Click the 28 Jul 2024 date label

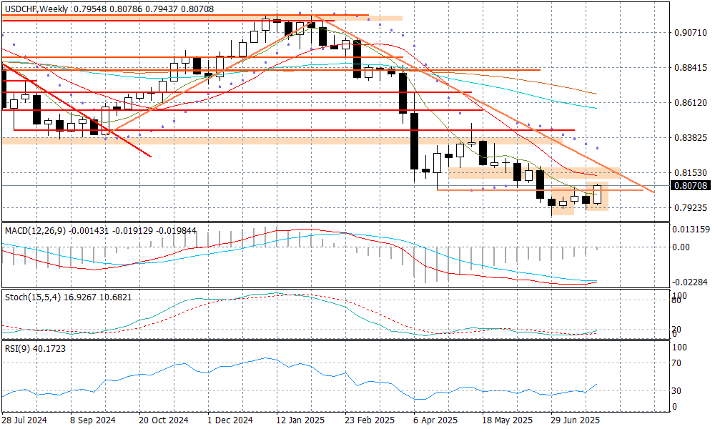click(24, 420)
